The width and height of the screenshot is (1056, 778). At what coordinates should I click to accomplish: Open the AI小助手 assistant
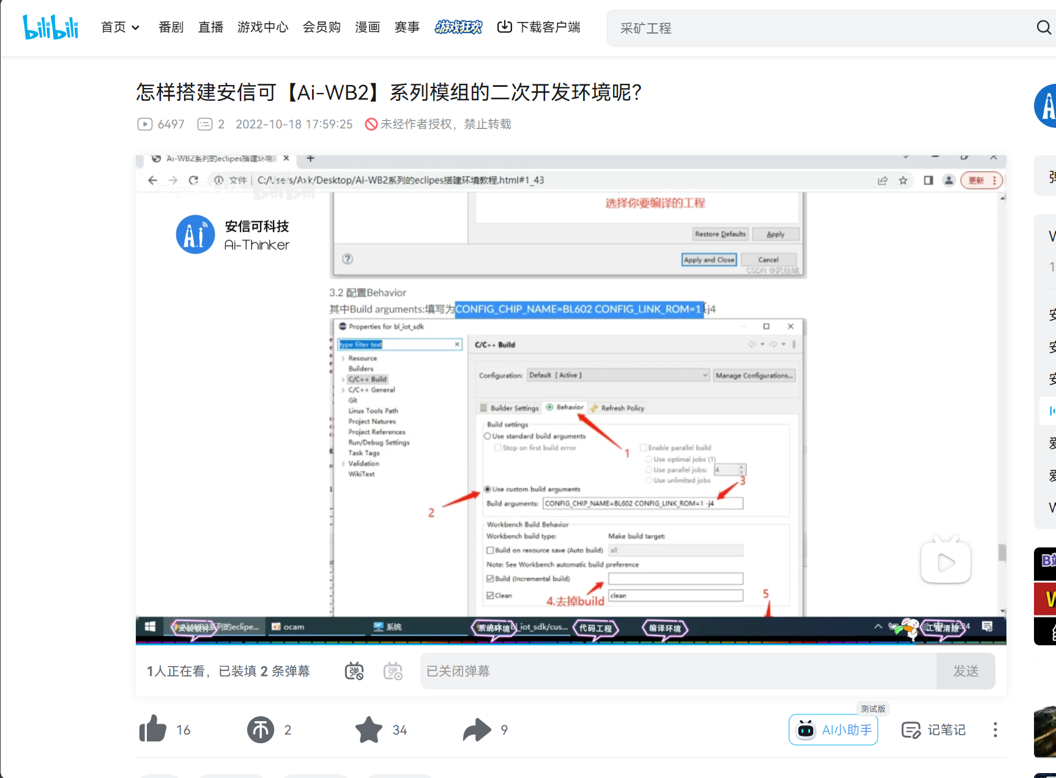coord(833,730)
